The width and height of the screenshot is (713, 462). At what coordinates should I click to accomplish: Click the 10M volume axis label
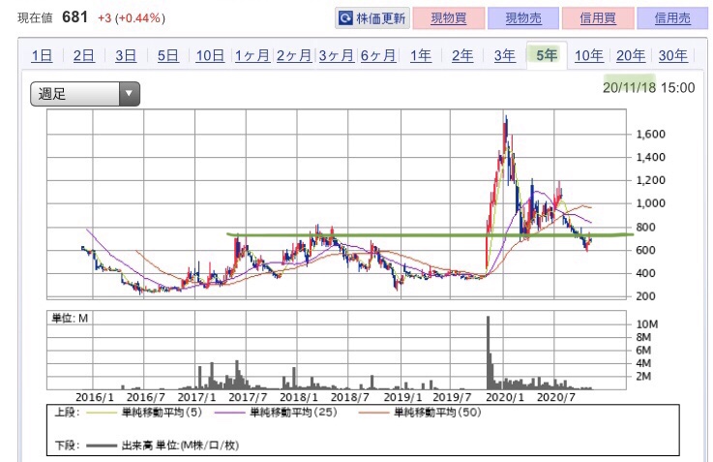pyautogui.click(x=647, y=324)
